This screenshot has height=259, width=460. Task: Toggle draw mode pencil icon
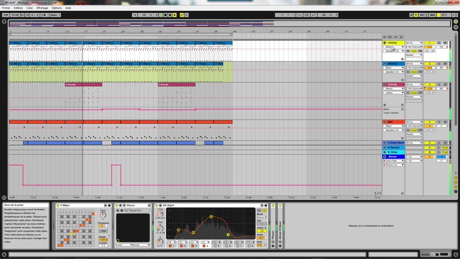[411, 15]
